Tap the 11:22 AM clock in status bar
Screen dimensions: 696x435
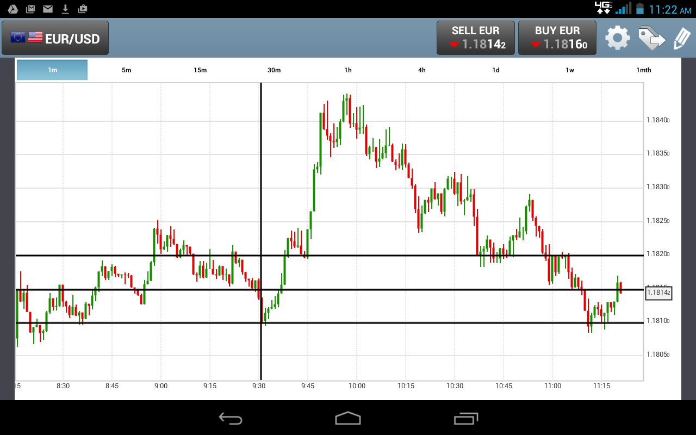coord(670,9)
